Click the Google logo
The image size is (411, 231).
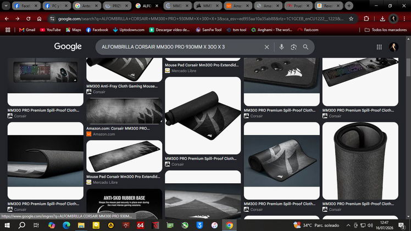[x=68, y=47]
